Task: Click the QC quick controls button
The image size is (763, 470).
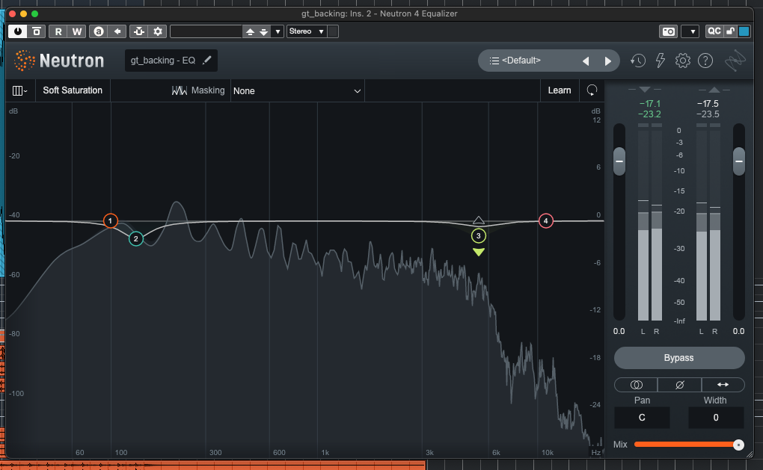Action: [714, 31]
